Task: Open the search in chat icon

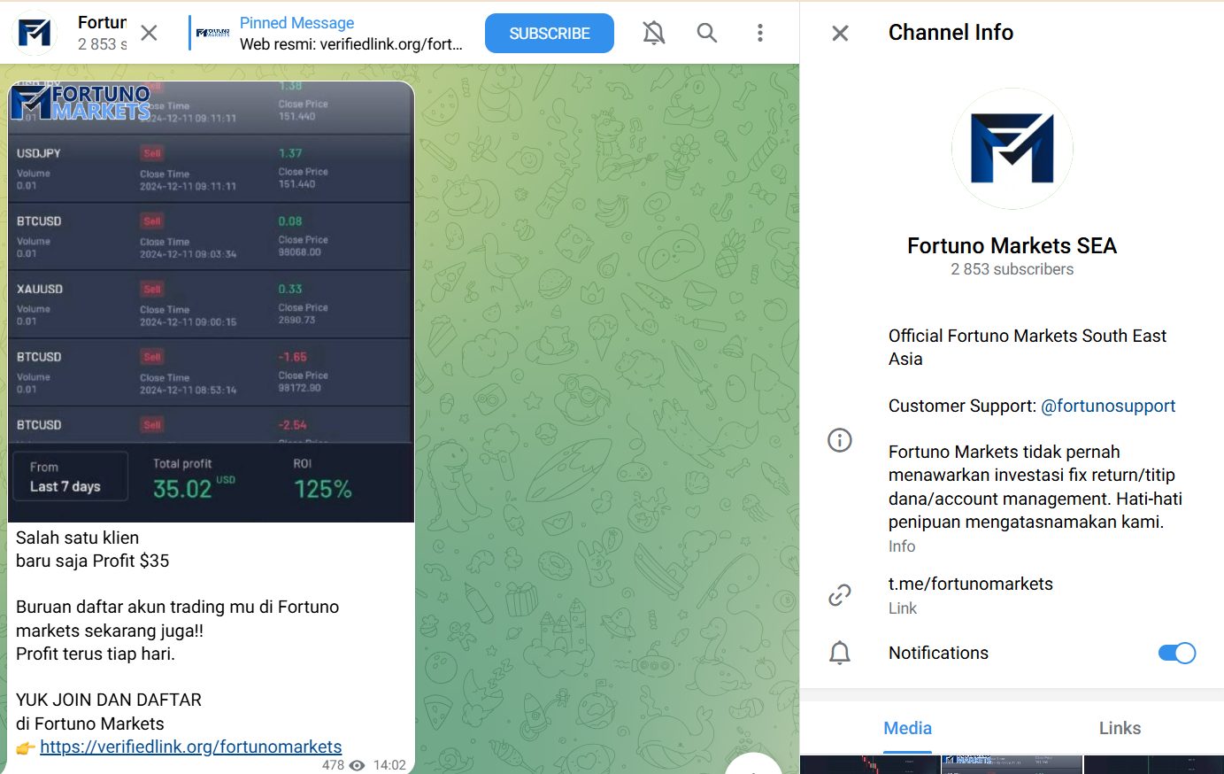Action: tap(706, 33)
